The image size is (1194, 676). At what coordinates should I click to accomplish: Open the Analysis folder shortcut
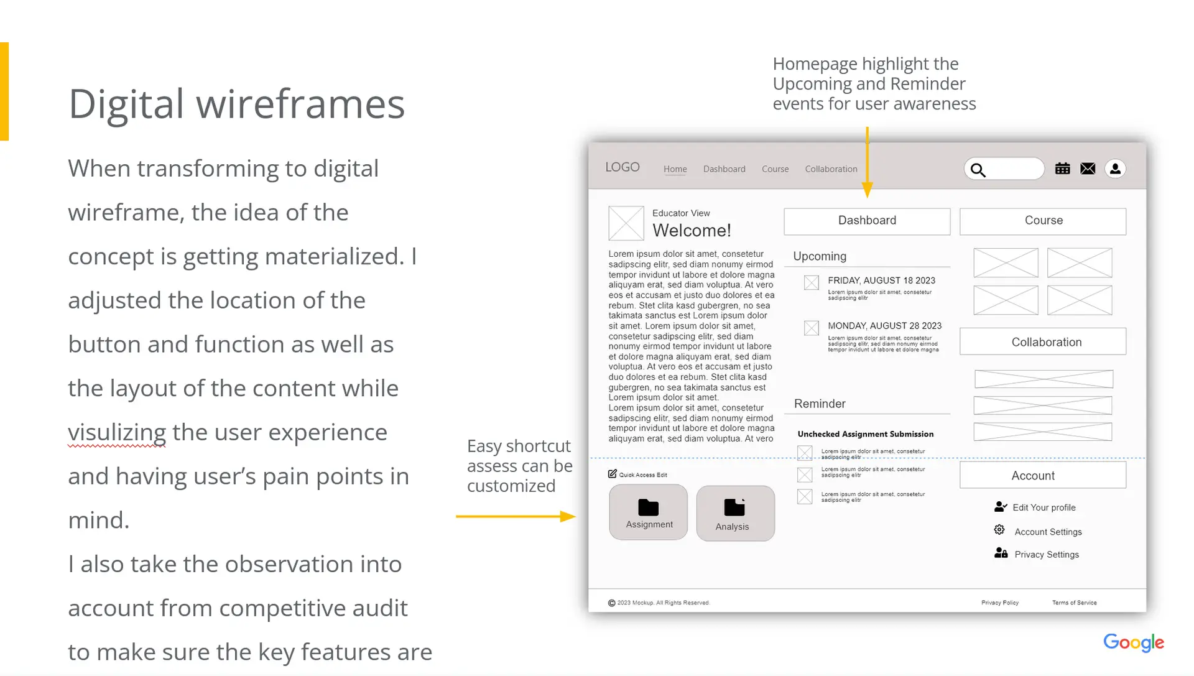click(x=735, y=514)
